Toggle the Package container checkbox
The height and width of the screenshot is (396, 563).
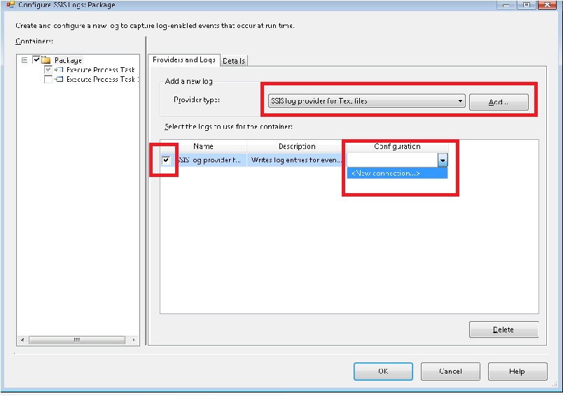36,60
